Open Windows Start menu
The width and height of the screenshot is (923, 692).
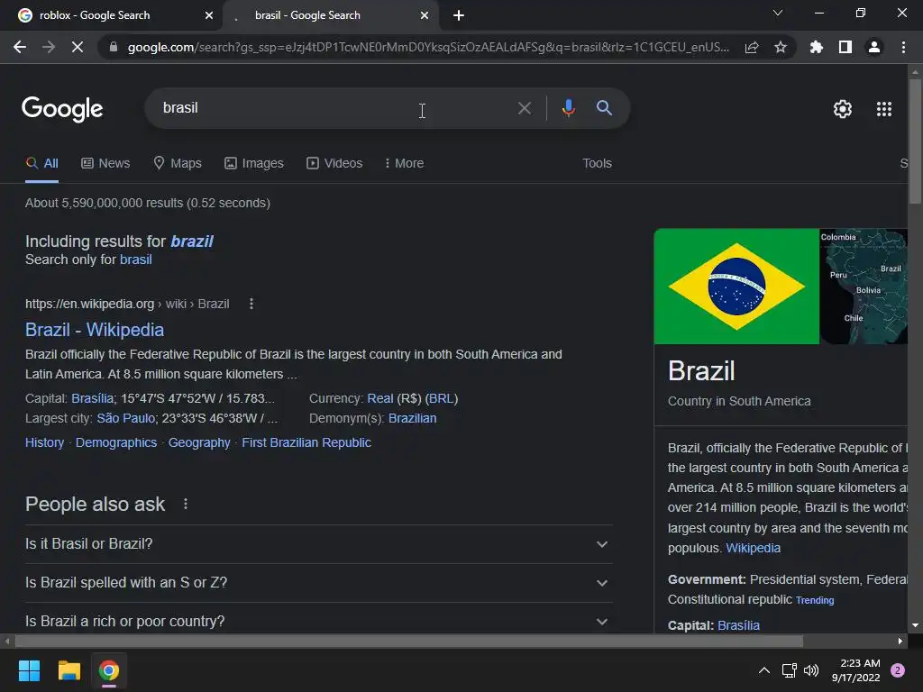click(29, 670)
